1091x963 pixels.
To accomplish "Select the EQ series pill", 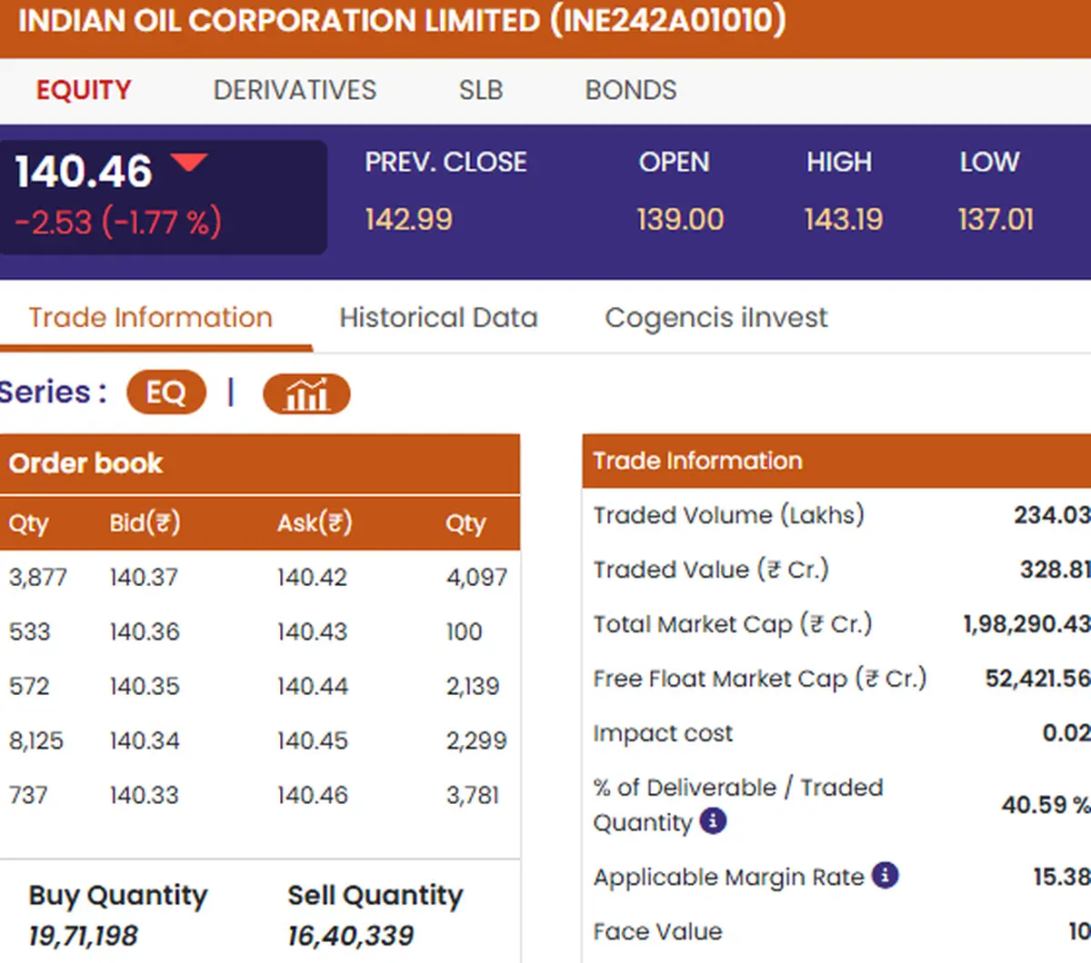I will (165, 392).
